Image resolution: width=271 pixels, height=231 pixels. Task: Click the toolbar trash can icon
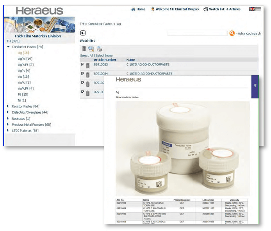(84, 49)
